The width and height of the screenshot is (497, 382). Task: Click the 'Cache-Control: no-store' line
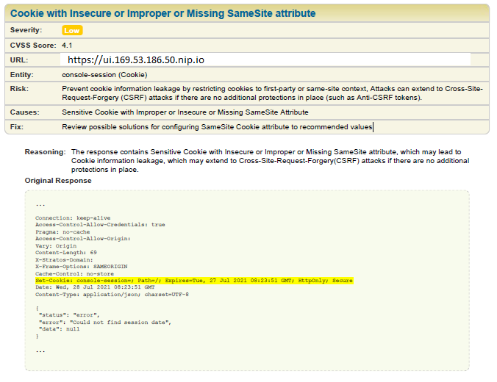coord(74,274)
